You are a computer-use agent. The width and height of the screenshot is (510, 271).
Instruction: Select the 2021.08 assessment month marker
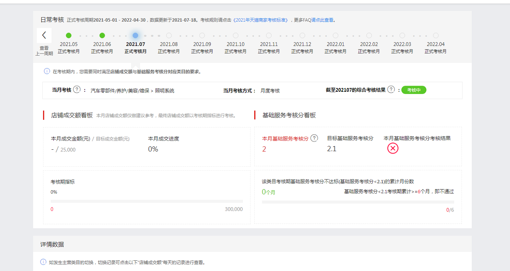pos(169,36)
